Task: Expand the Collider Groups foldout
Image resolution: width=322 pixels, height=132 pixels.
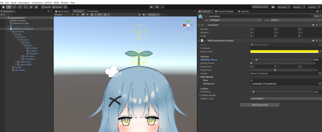Action: tap(199, 95)
